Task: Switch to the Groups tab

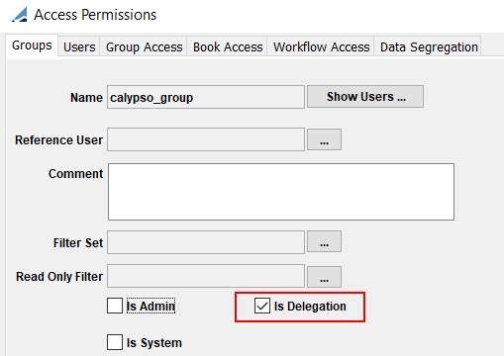Action: pyautogui.click(x=32, y=45)
